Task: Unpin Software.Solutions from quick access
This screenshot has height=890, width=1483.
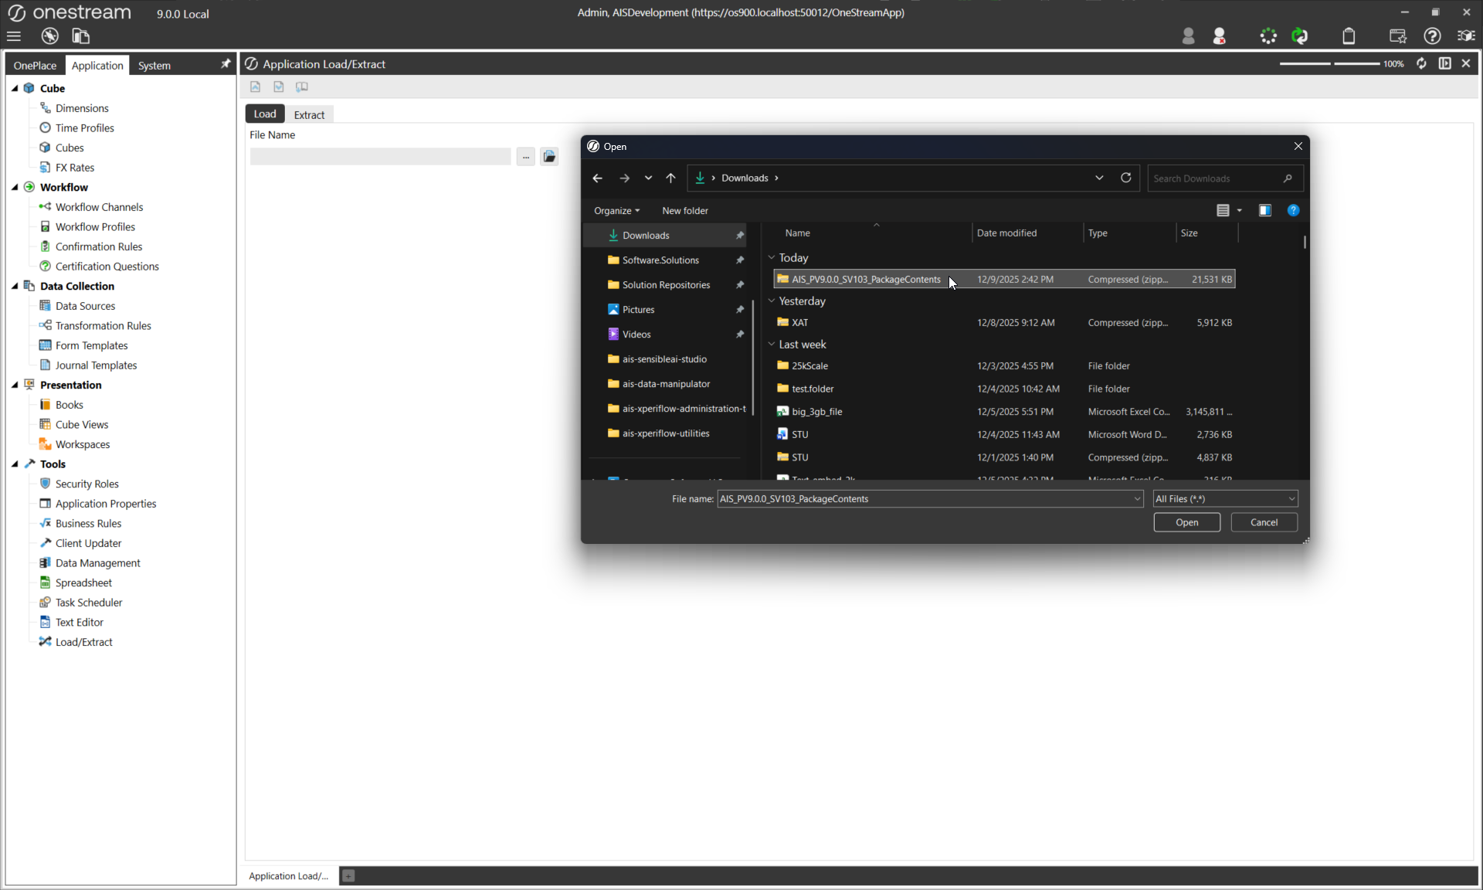Action: pyautogui.click(x=740, y=260)
